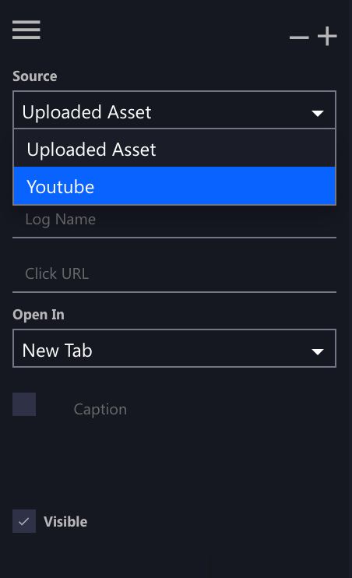Screen dimensions: 352x578
Task: Click the faint dark button at the bottom
Action: tap(251, 566)
